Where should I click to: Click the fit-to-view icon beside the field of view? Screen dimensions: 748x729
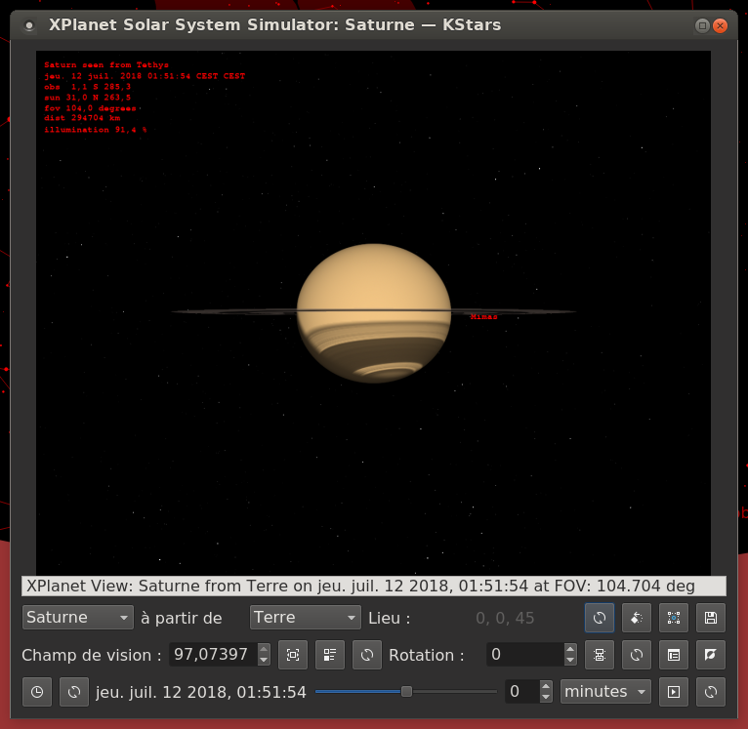click(293, 655)
